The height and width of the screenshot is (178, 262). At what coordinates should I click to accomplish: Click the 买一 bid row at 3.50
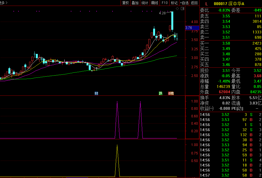point(231,43)
